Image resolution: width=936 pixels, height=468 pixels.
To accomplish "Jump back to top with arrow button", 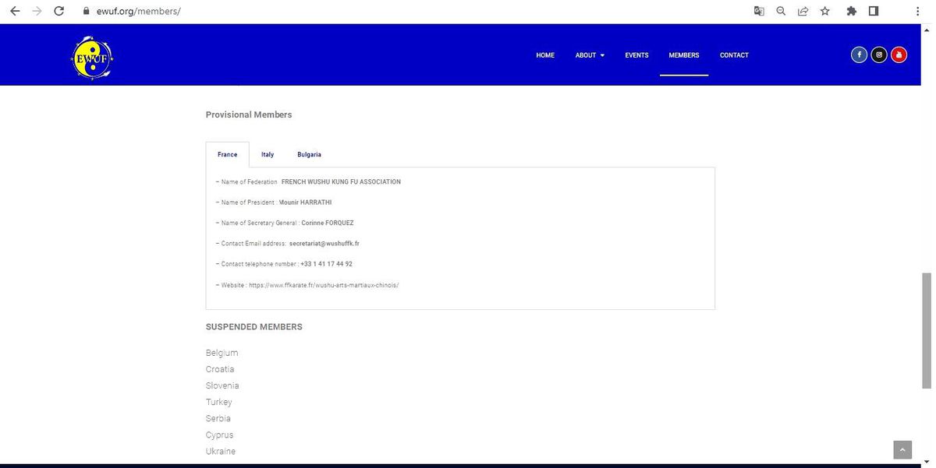I will (x=902, y=449).
